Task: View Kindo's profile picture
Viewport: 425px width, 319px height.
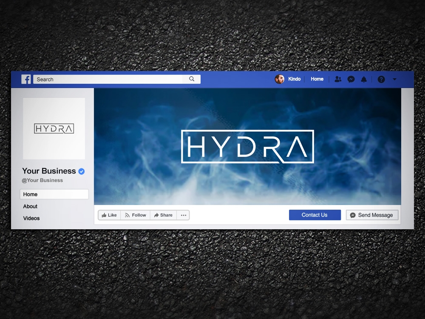Action: tap(280, 79)
